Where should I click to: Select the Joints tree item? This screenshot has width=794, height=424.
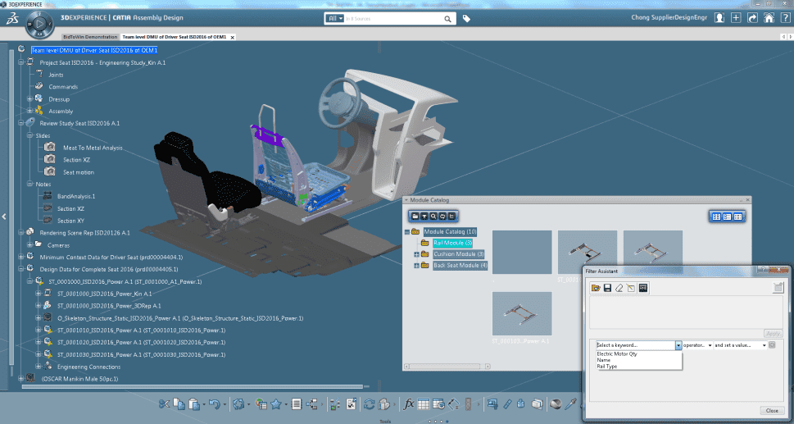(56, 75)
